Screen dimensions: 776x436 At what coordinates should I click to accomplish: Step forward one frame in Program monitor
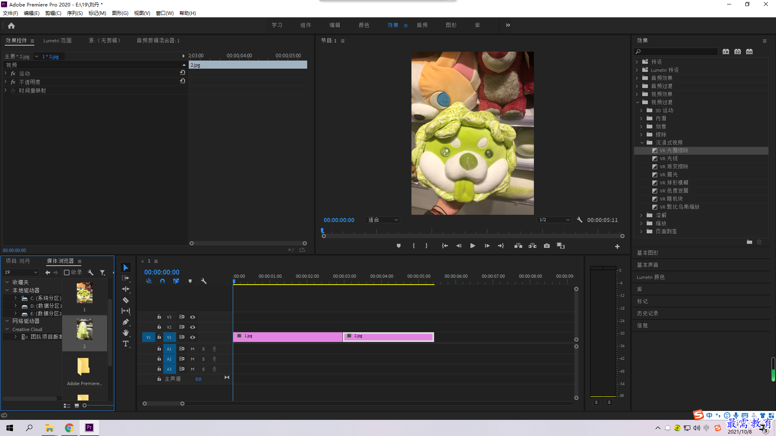[487, 246]
